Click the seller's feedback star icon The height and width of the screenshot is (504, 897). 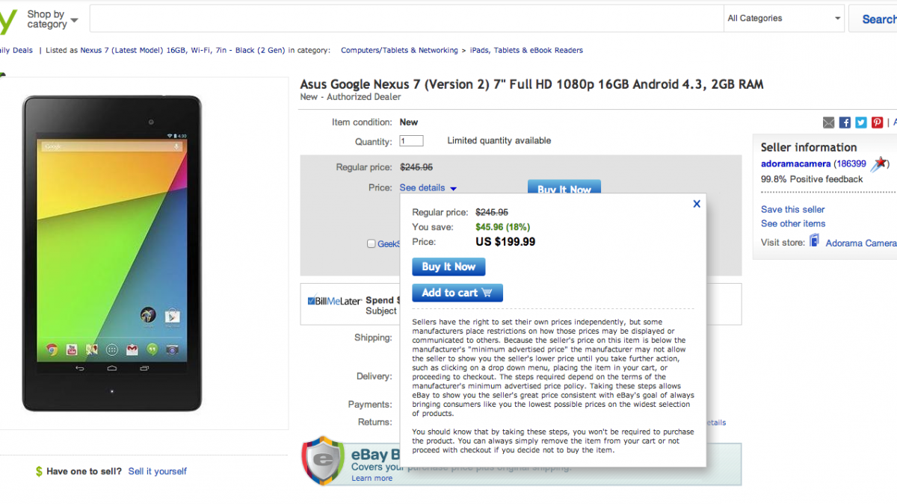881,164
